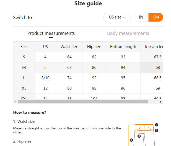Select the Product measurements tab
The width and height of the screenshot is (171, 146).
tap(51, 33)
